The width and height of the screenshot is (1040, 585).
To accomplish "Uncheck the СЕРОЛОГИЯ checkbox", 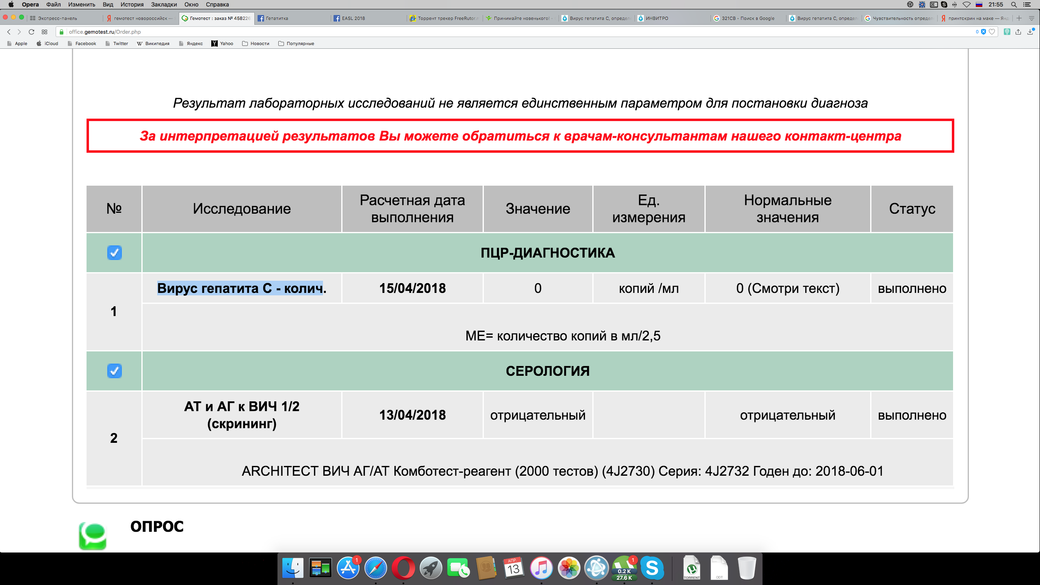I will coord(114,371).
